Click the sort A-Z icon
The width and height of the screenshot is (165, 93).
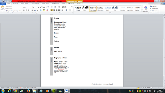click(x=69, y=7)
